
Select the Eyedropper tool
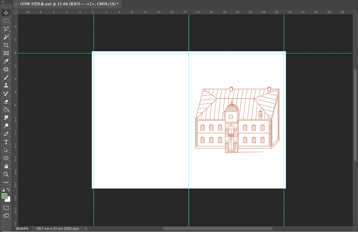(x=6, y=61)
